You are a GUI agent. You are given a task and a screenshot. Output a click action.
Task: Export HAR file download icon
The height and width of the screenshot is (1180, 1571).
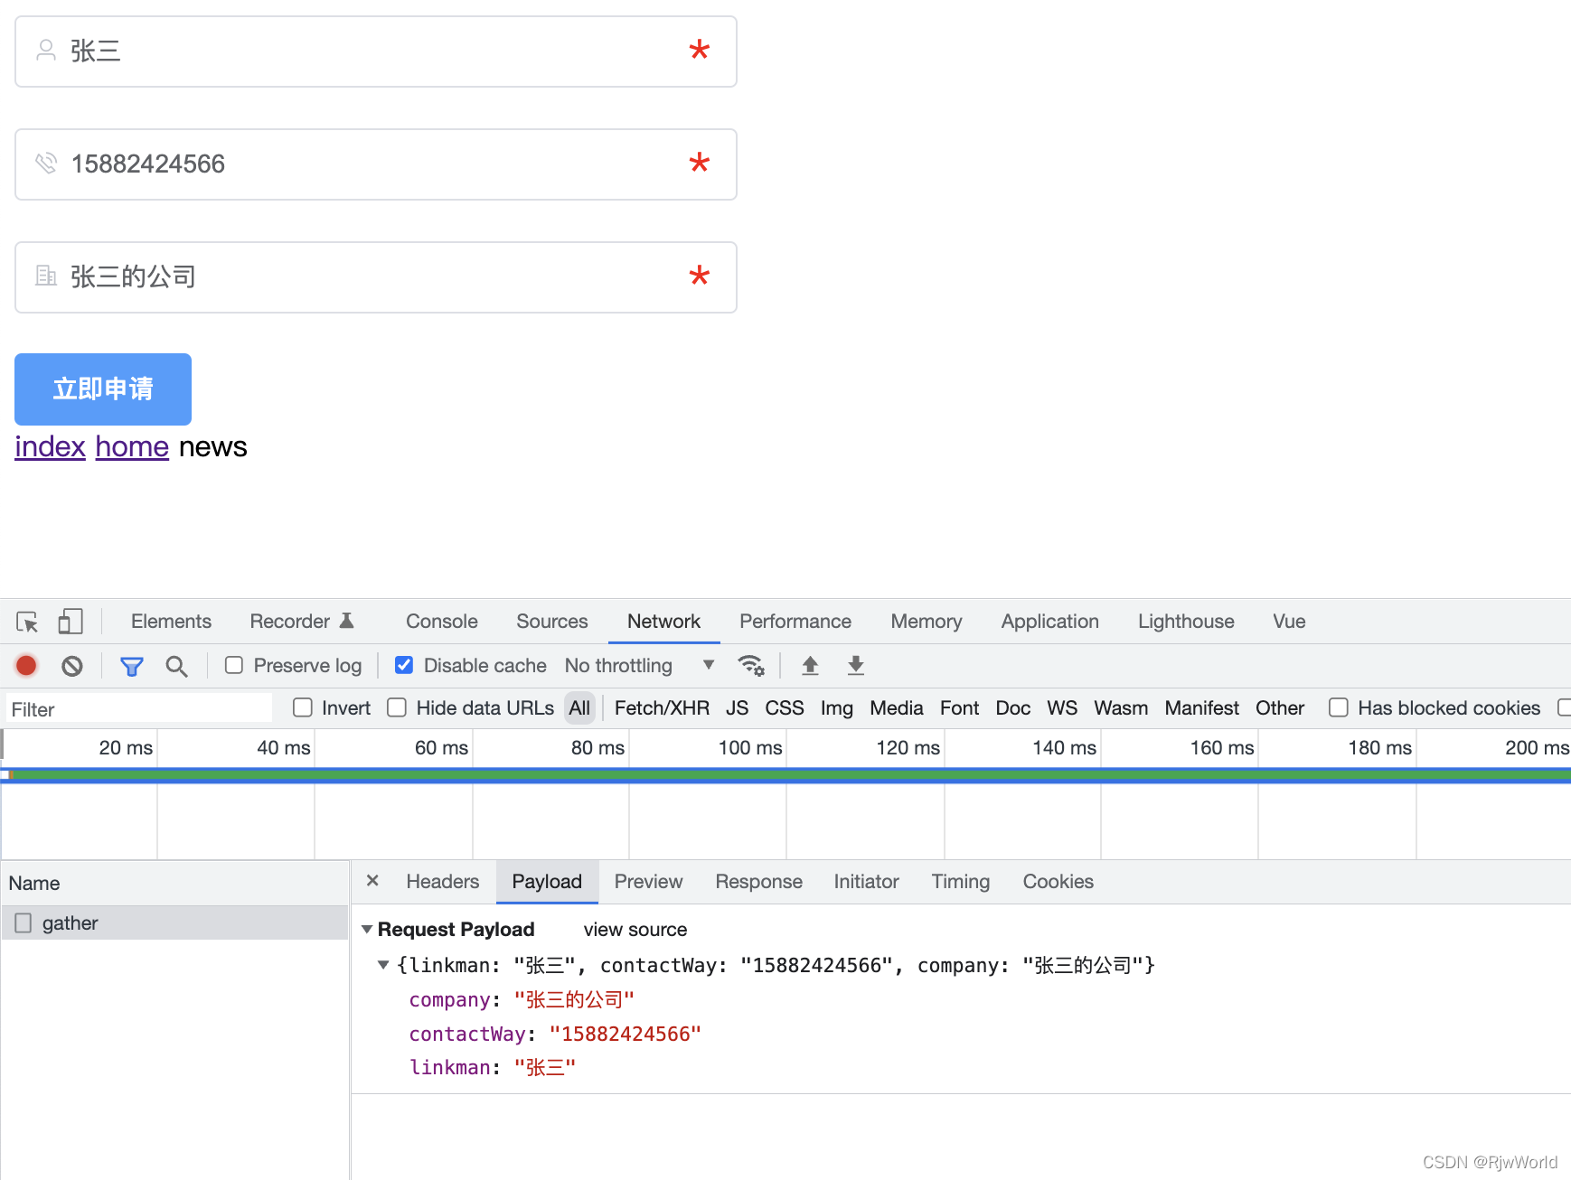pos(856,666)
